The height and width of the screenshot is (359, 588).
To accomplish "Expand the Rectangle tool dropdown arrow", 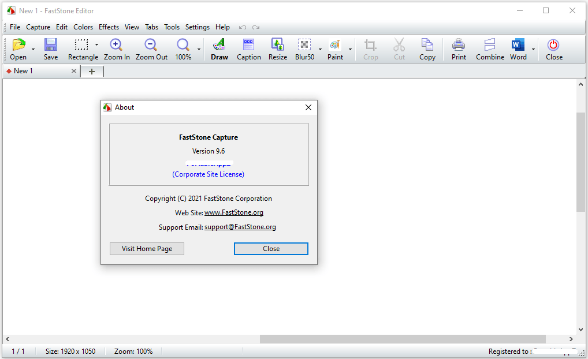I will point(96,44).
